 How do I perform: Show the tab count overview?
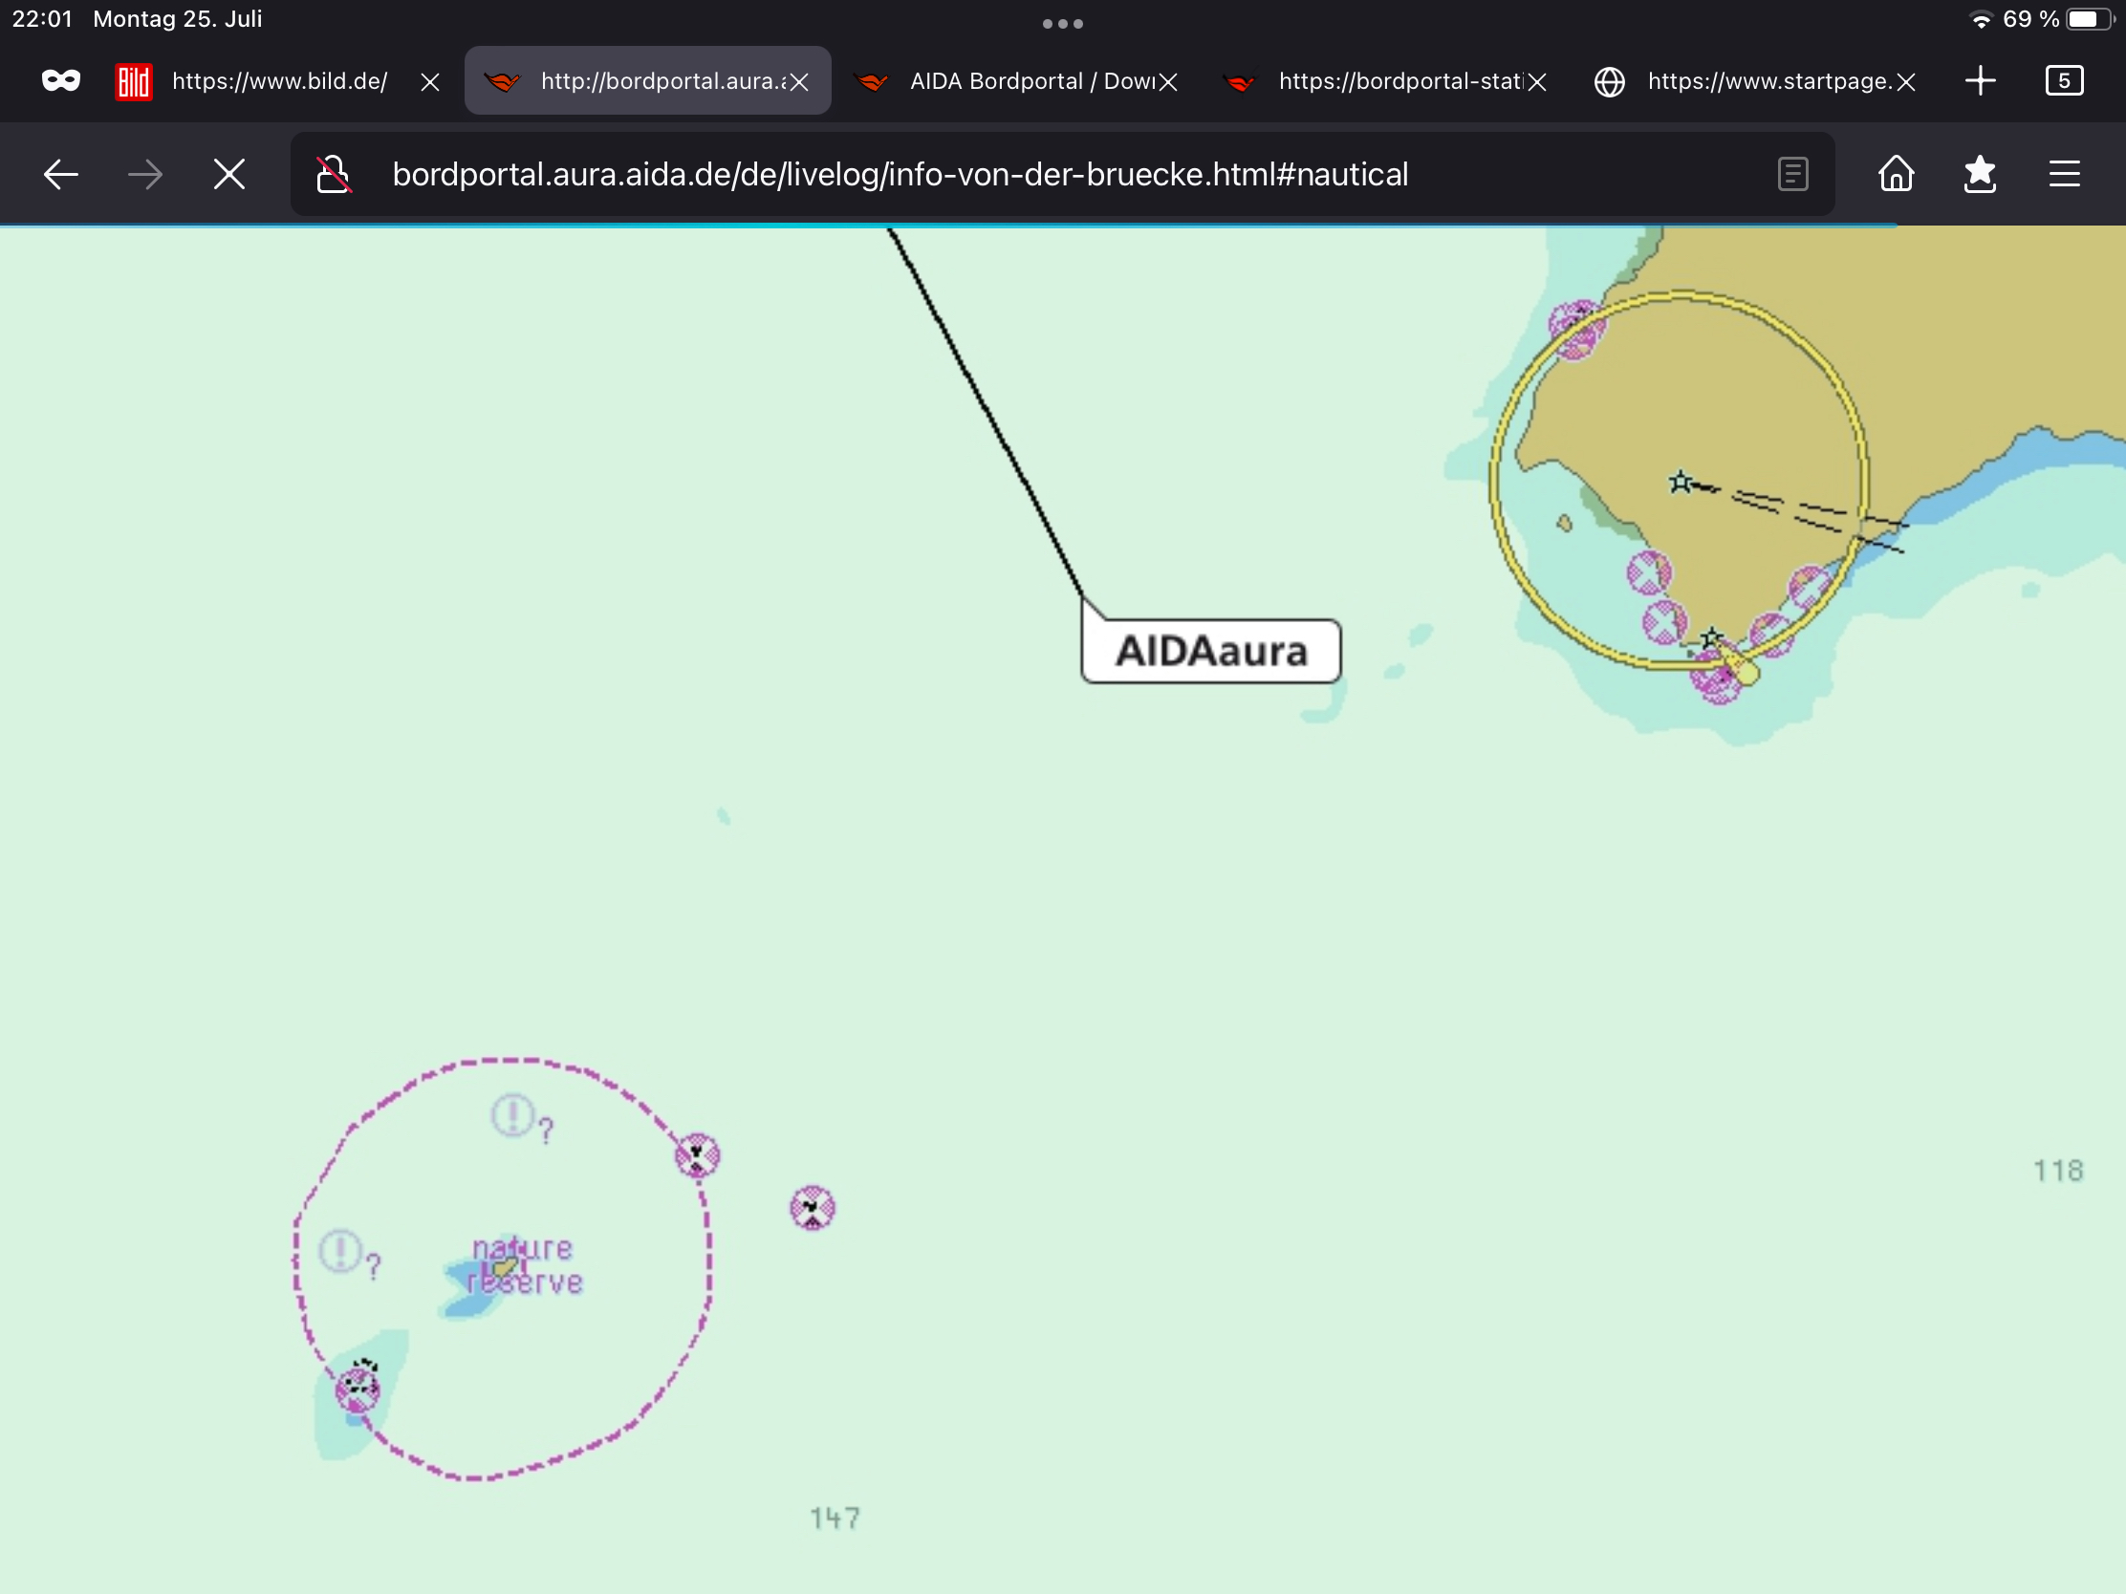pos(2064,80)
